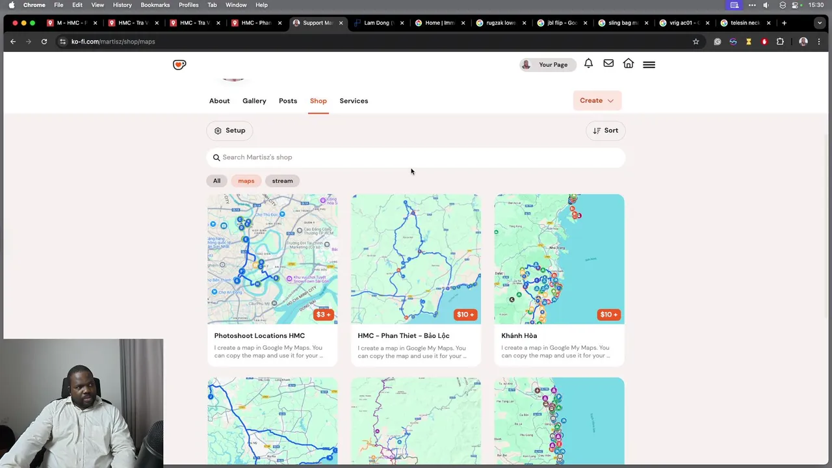Expand the tab search chevron
This screenshot has height=468, width=832.
(x=820, y=23)
